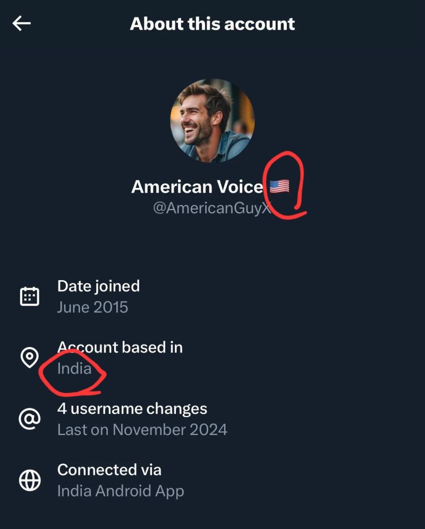The image size is (425, 529).
Task: Click 'Last on November 2024' text
Action: tap(142, 430)
